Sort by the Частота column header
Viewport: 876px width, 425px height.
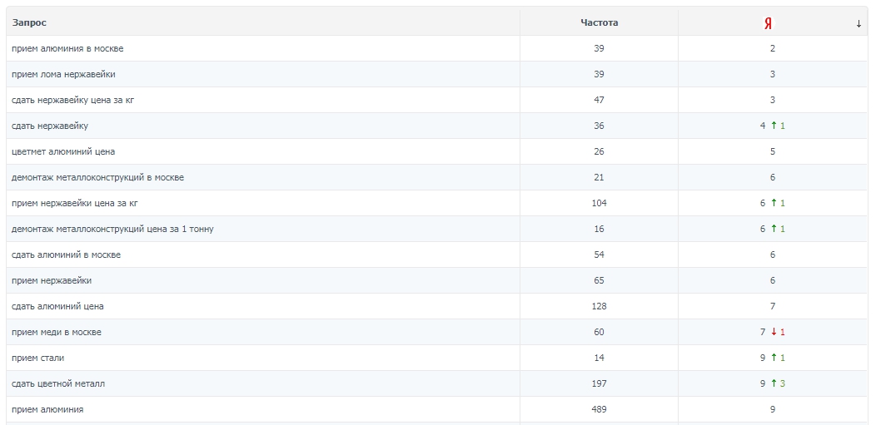tap(599, 22)
